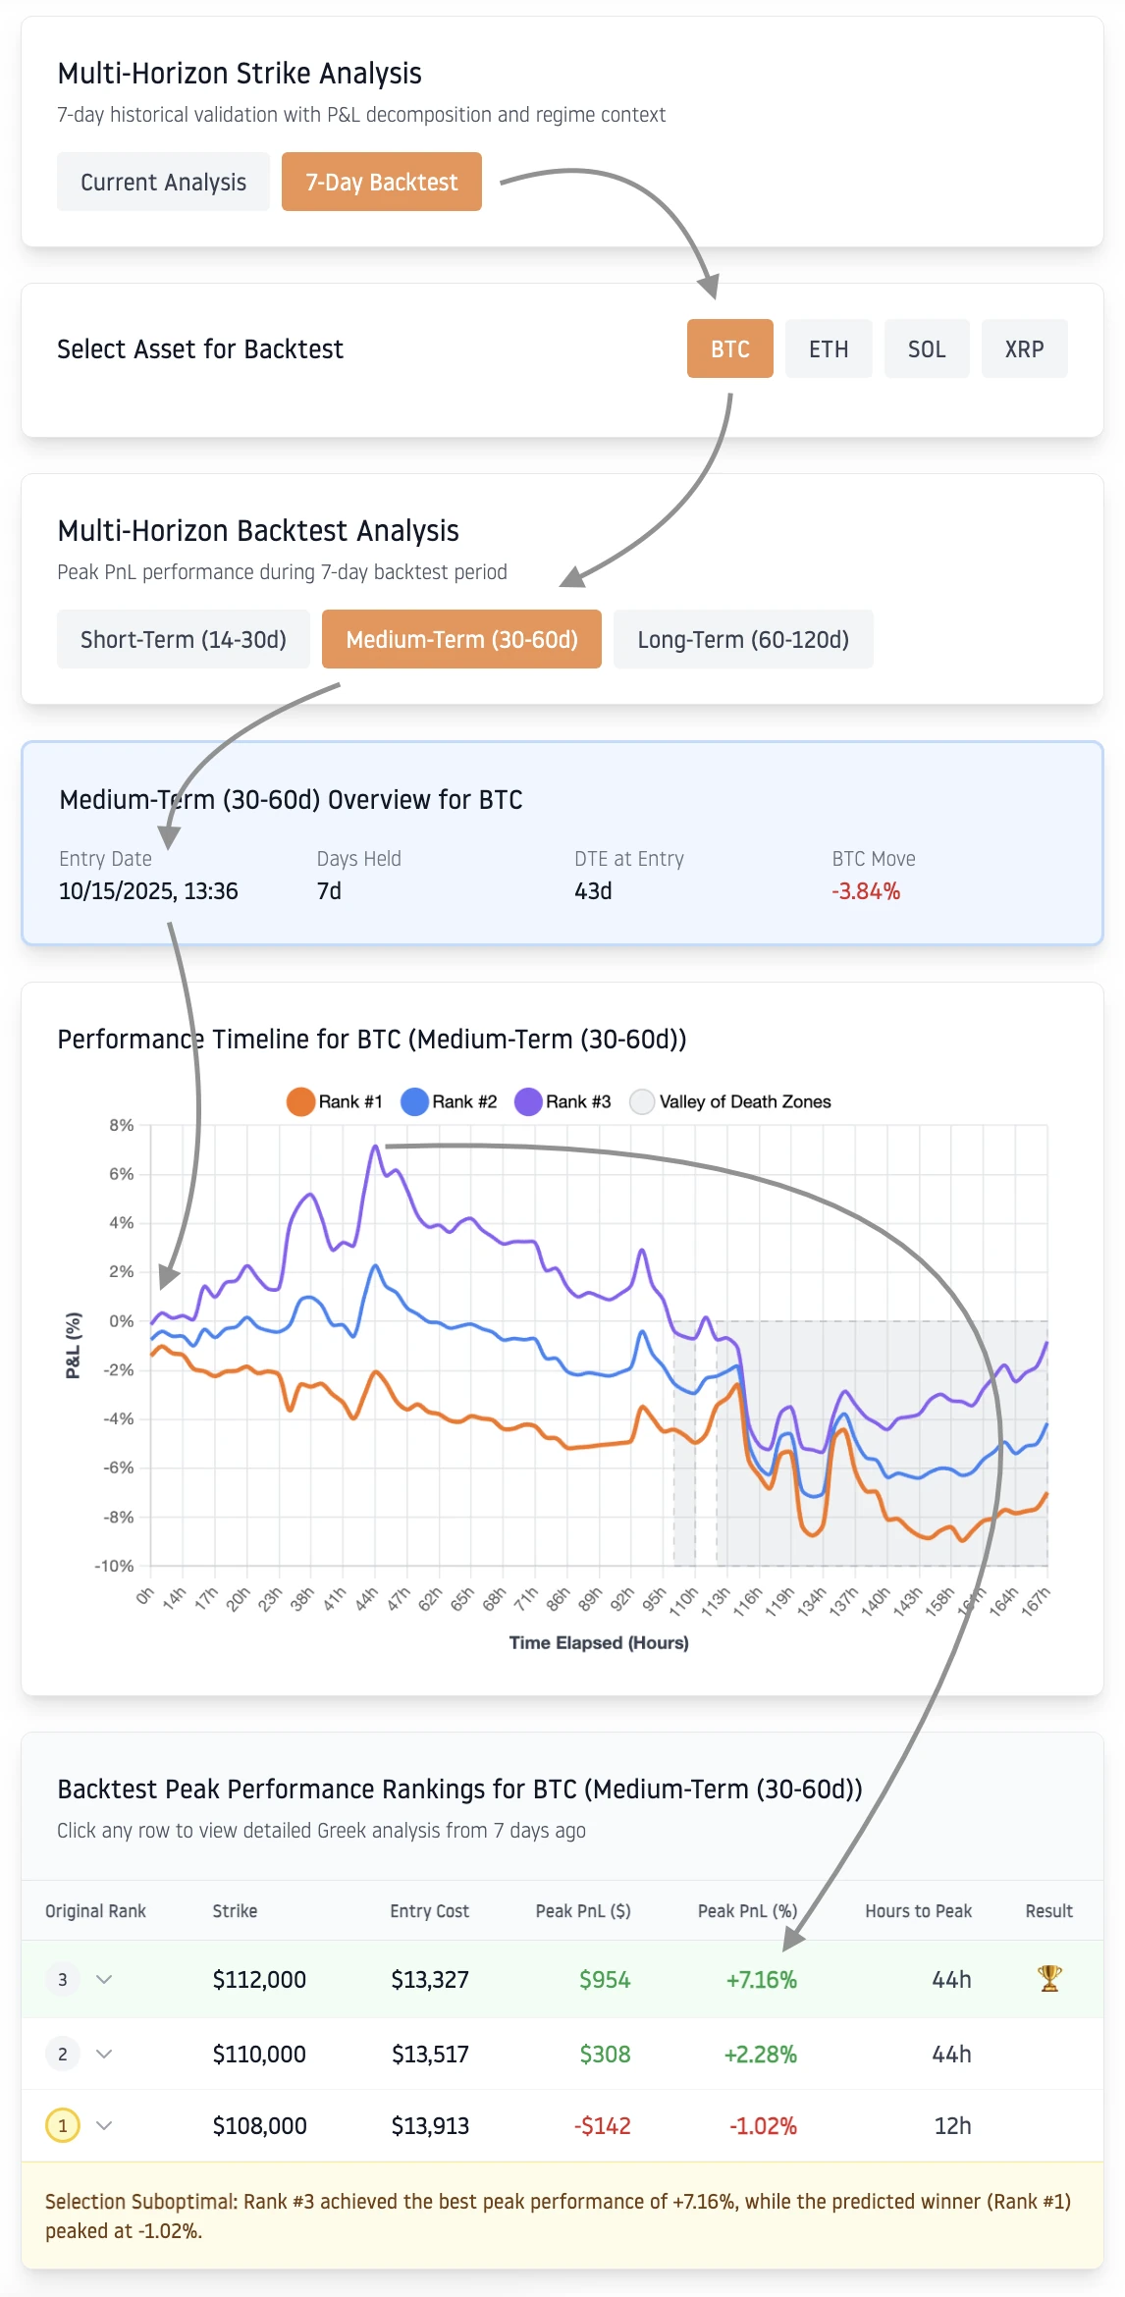1125x2297 pixels.
Task: Click the rank 3 badge on the winning row
Action: 63,1979
